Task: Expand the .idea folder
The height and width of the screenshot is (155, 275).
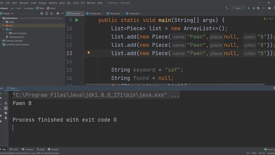Action: (3, 22)
